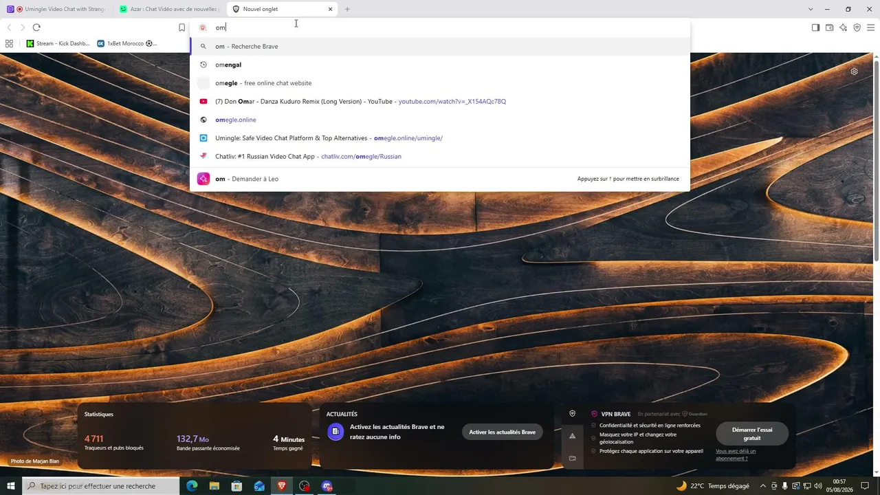The height and width of the screenshot is (495, 880).
Task: Expand the tab search dropdown arrow
Action: coord(811,10)
